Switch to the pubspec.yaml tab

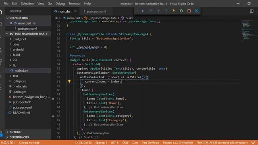point(96,11)
